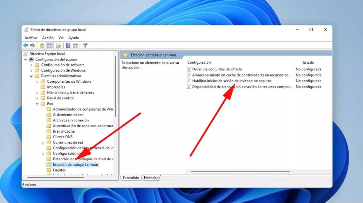This screenshot has width=363, height=203.
Task: Toggle the show/hide console tree icon
Action: point(49,45)
